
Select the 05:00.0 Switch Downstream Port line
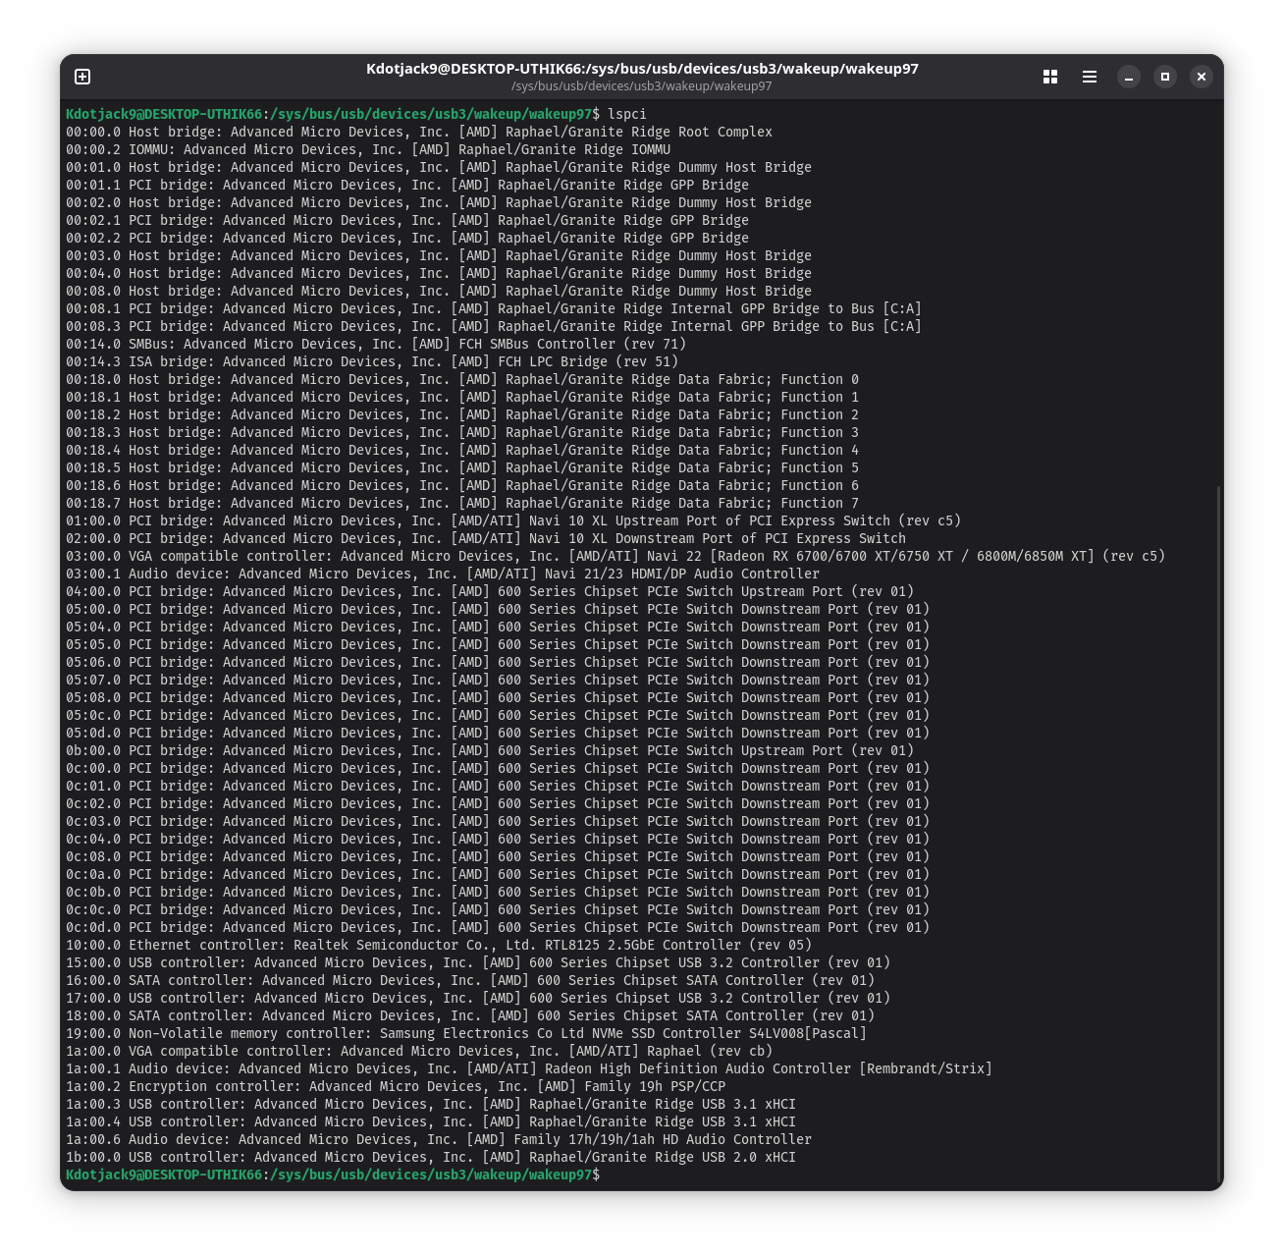[x=498, y=609]
